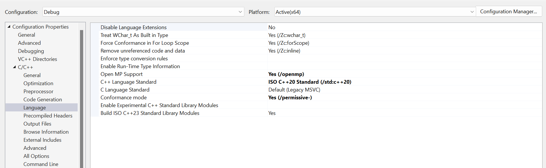Image resolution: width=546 pixels, height=168 pixels.
Task: Select All Options under C/C++
Action: [x=36, y=156]
